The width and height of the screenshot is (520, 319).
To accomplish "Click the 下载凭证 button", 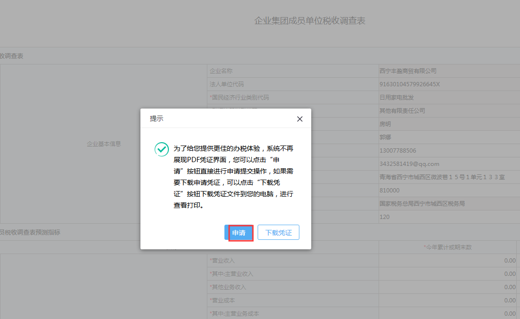I will tap(278, 233).
